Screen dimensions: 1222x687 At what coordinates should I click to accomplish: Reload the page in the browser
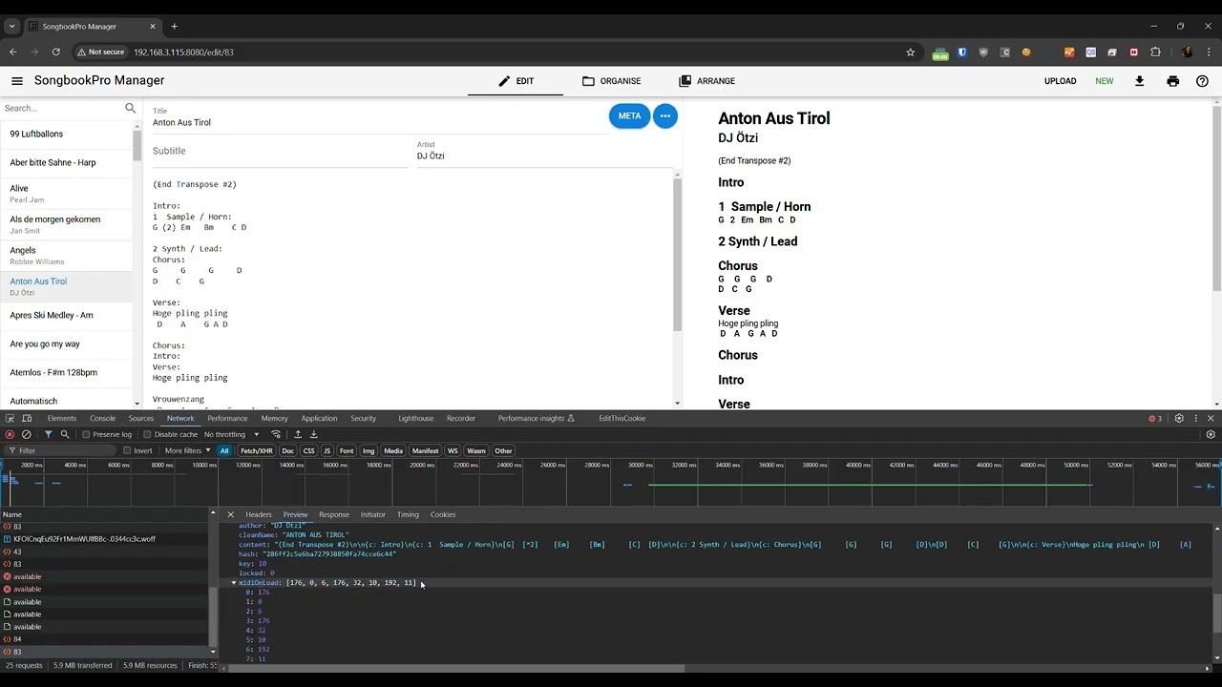coord(55,52)
